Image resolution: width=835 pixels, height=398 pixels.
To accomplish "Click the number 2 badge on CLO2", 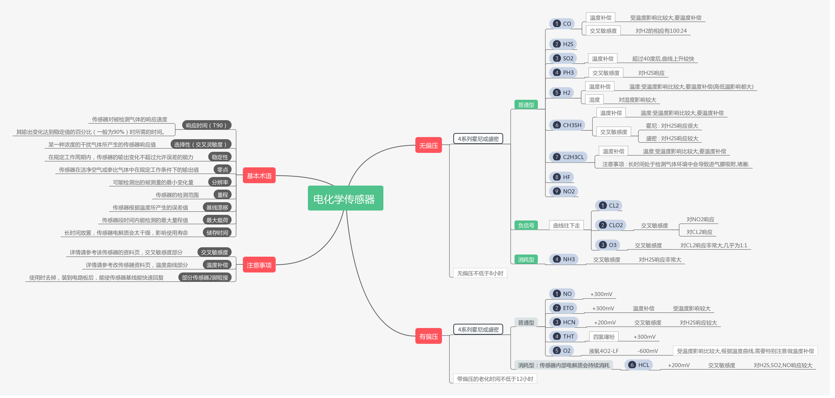I will 603,225.
